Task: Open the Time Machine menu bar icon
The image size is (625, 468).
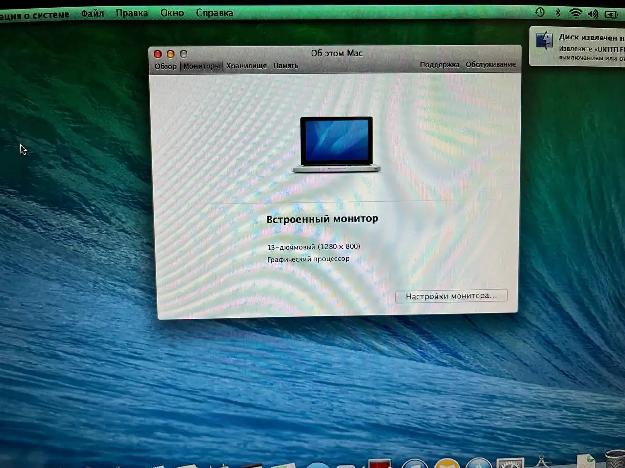Action: point(540,13)
